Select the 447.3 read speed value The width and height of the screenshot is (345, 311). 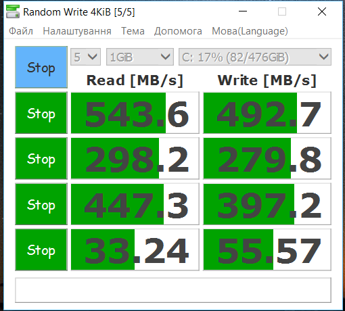(135, 204)
